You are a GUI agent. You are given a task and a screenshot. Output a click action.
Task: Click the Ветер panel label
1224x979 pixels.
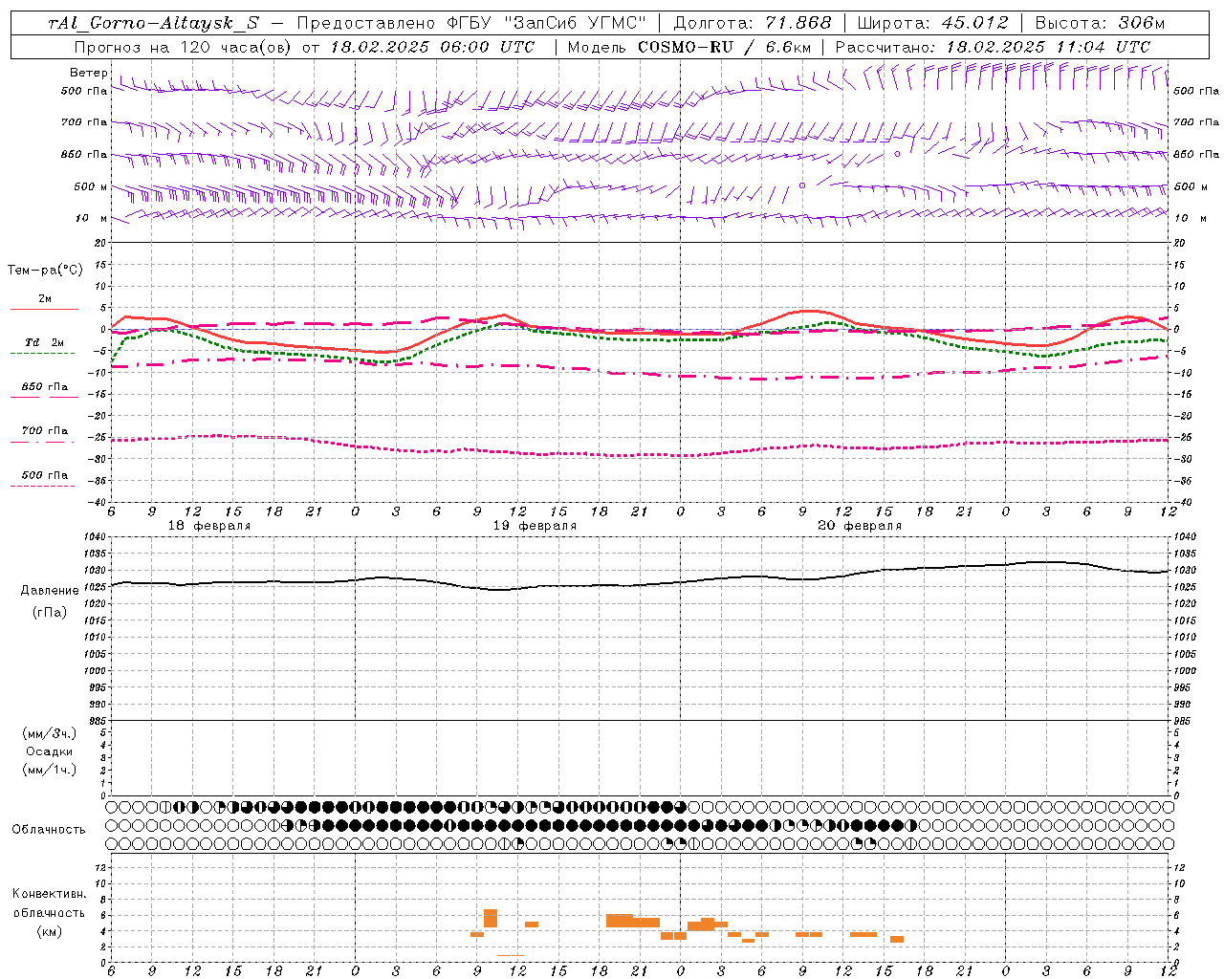(88, 73)
